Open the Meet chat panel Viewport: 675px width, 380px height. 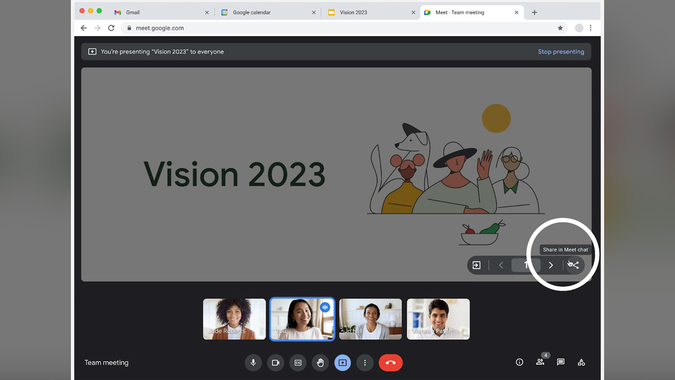click(560, 363)
